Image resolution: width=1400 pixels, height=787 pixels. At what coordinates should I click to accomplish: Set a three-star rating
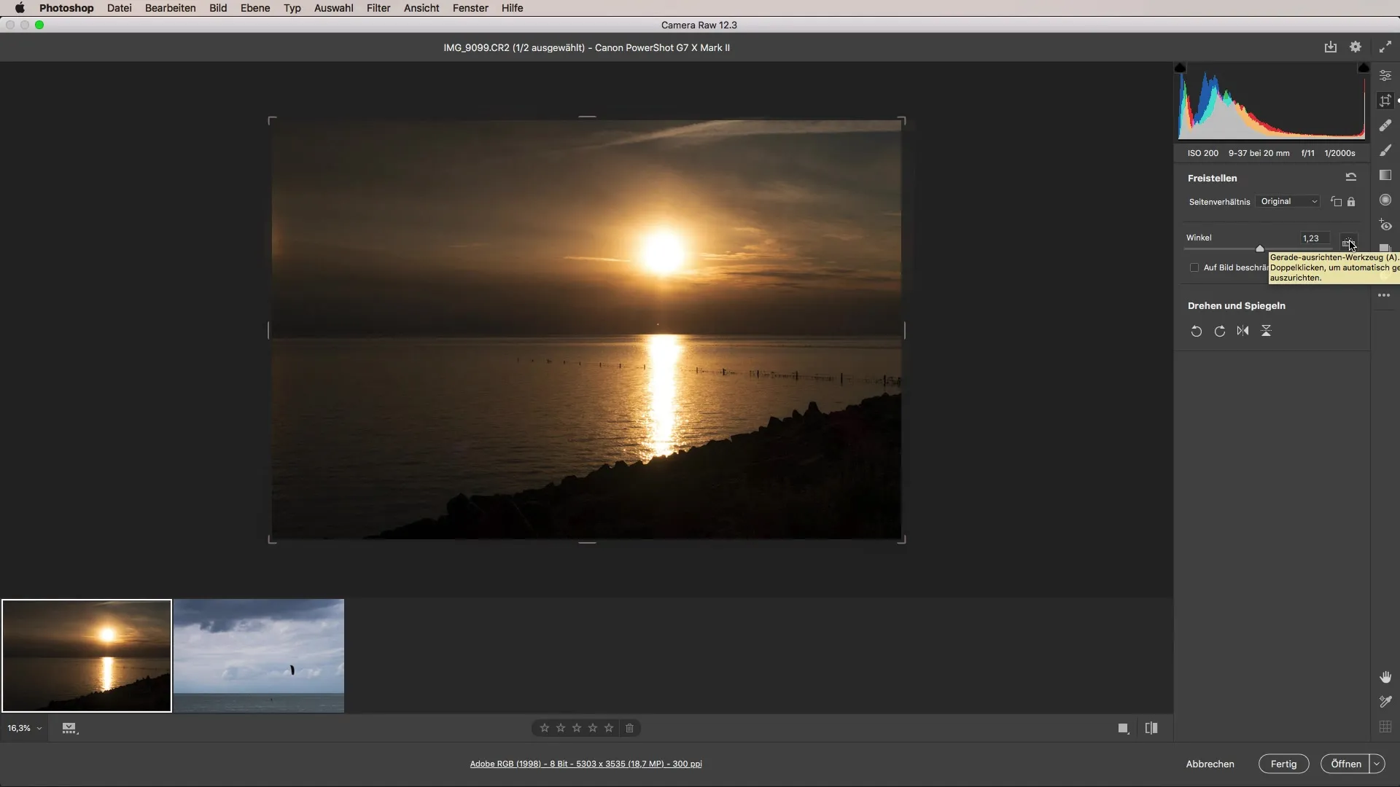point(577,728)
